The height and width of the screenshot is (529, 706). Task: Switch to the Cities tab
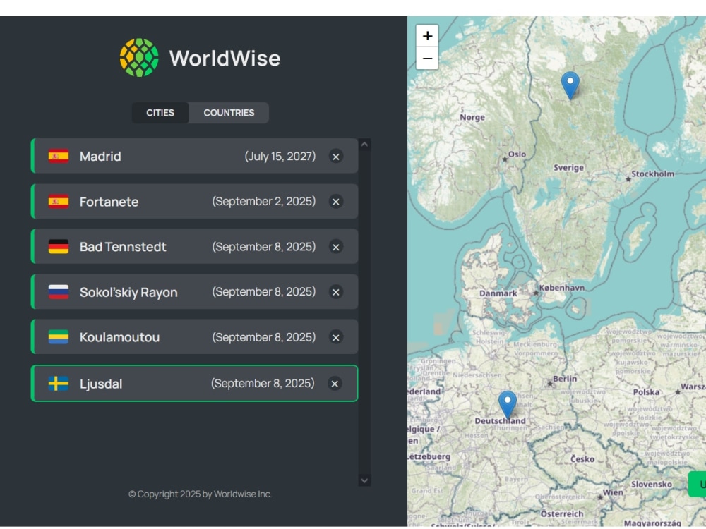click(x=160, y=113)
